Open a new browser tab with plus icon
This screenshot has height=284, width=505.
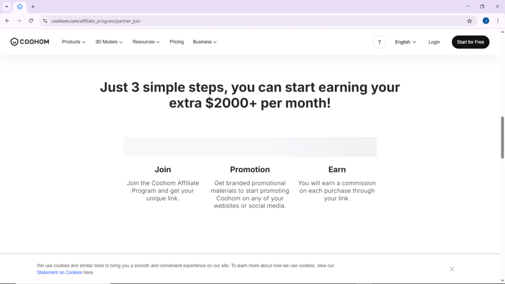(33, 6)
